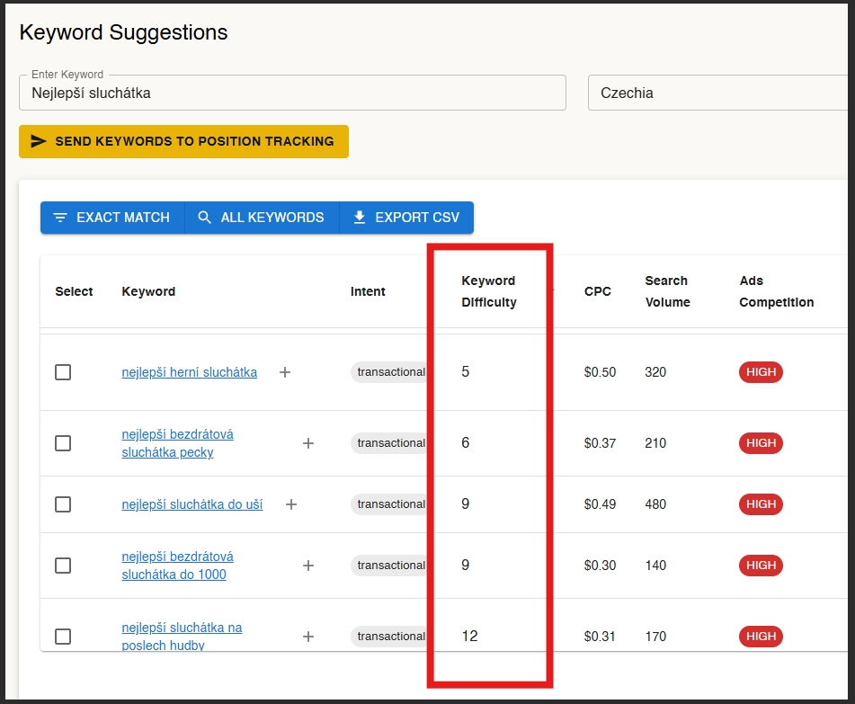Screen dimensions: 855x704
Task: Click the Ads Competition column header
Action: pos(776,291)
